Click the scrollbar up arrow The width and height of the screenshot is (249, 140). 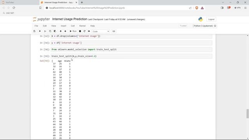pos(247,36)
